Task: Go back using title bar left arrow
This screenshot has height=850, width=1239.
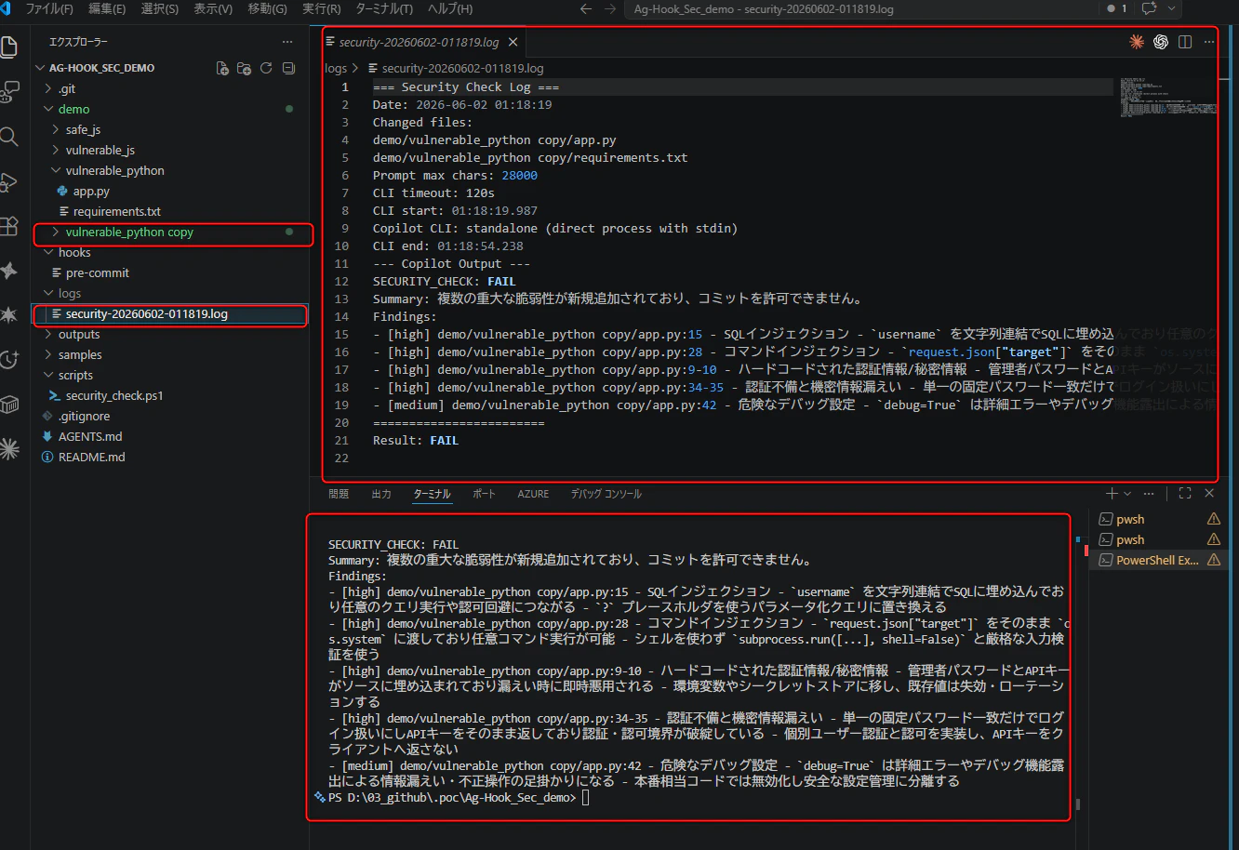Action: (x=585, y=8)
